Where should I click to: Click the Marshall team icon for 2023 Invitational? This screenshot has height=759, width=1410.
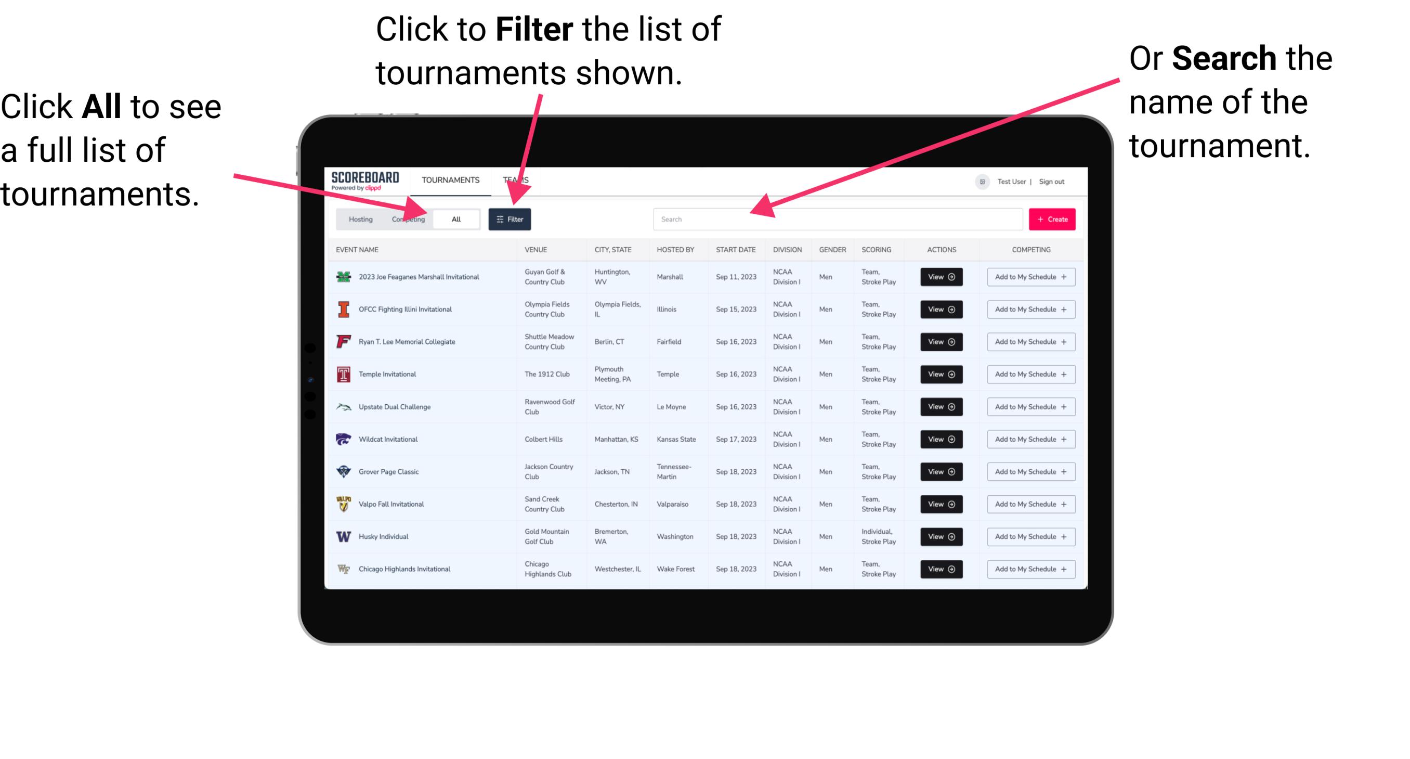[343, 278]
